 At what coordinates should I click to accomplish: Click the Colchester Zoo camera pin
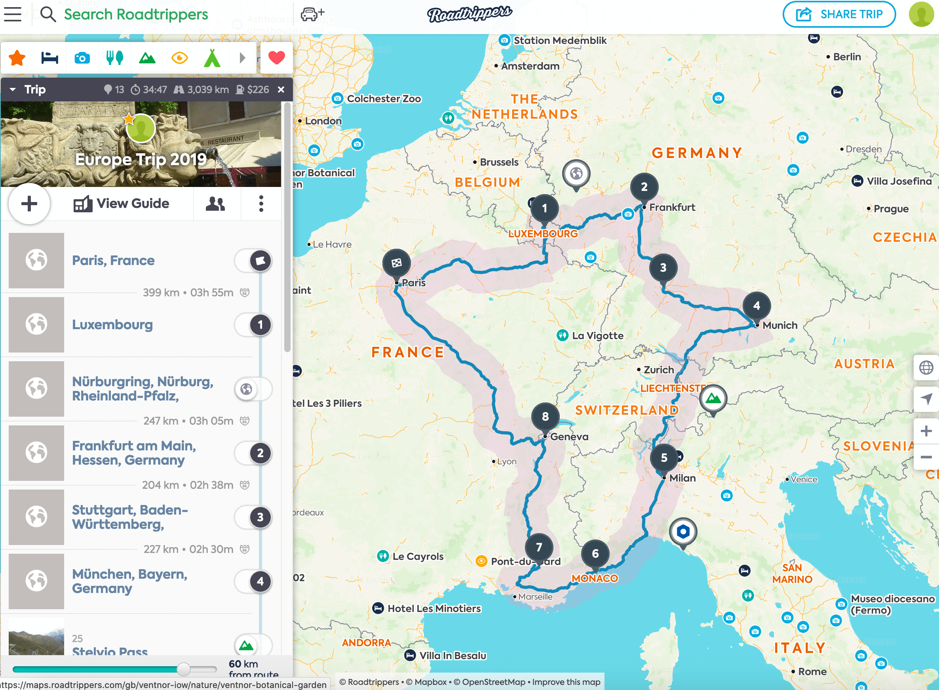337,99
